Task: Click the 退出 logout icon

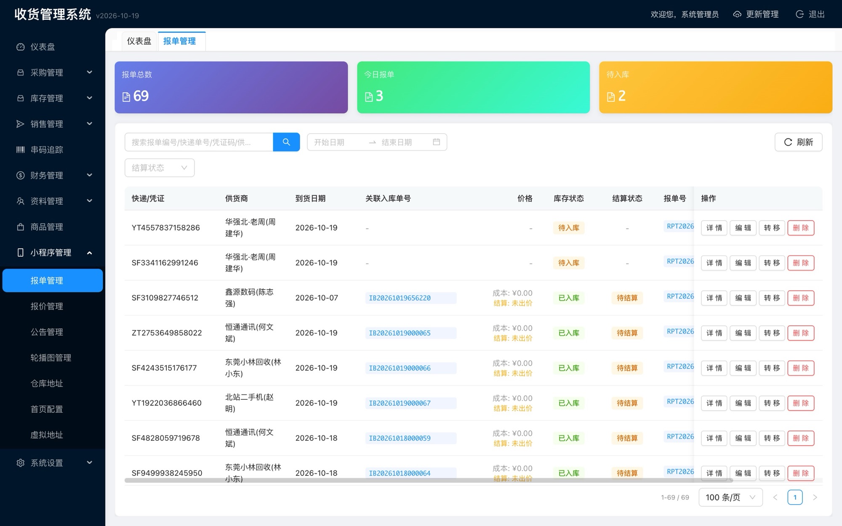Action: pos(799,14)
